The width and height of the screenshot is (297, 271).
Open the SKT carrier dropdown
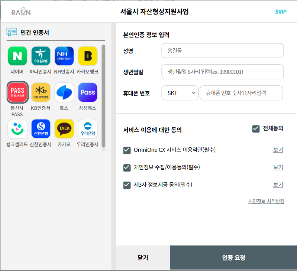[180, 93]
